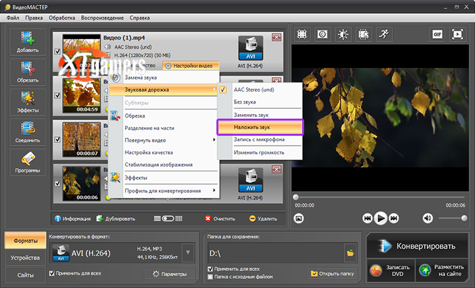Click the Конвертировать button
Screen dimensions: 475x288
pyautogui.click(x=418, y=246)
